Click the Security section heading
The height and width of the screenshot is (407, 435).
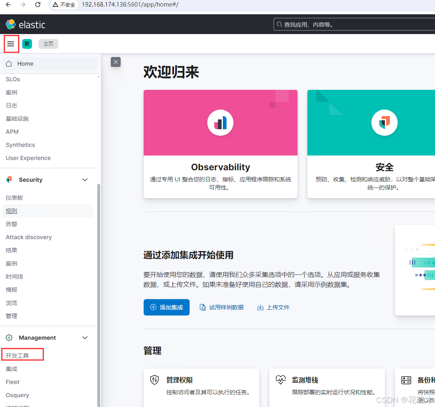click(x=30, y=180)
